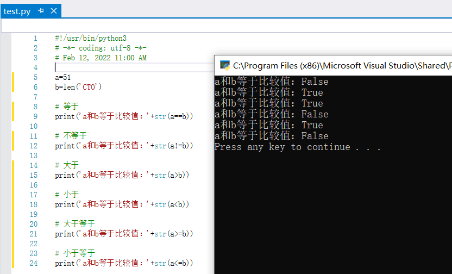This screenshot has height=274, width=452.
Task: Click second console output line ending True
Action: (x=269, y=92)
